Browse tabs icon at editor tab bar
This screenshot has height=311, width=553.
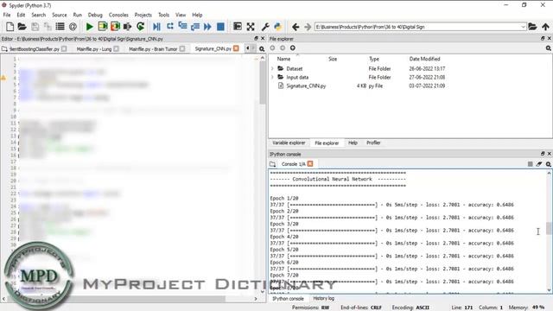(3, 49)
